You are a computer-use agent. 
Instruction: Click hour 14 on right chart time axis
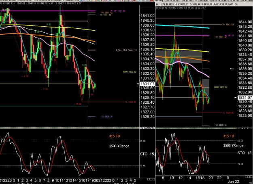[189, 178]
